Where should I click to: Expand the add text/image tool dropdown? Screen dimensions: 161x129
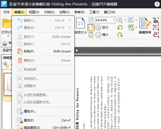[136, 28]
